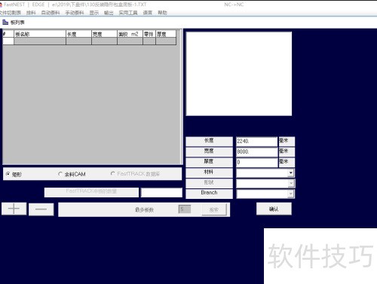Click the 长度 length input field
This screenshot has height=284, width=377.
(256, 142)
